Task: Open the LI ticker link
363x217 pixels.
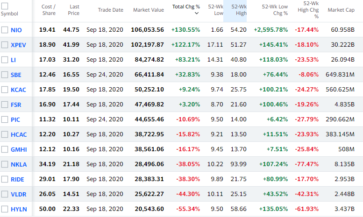Action: (13, 60)
